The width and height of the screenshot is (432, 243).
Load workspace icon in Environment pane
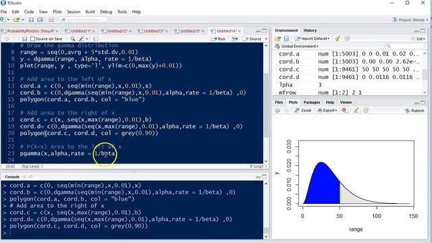[x=277, y=38]
